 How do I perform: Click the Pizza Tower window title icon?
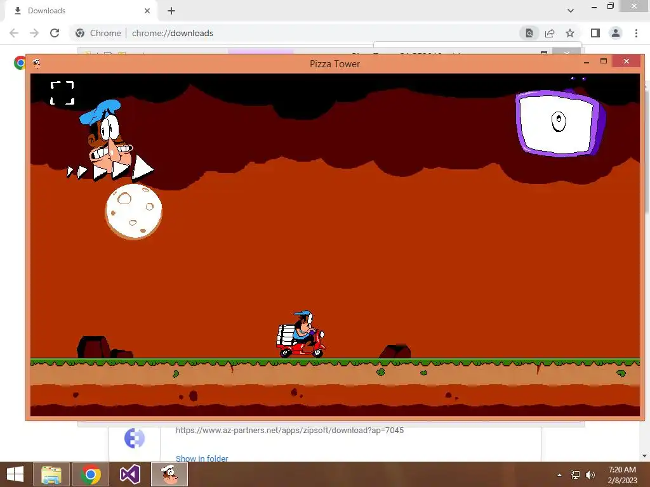pyautogui.click(x=36, y=63)
